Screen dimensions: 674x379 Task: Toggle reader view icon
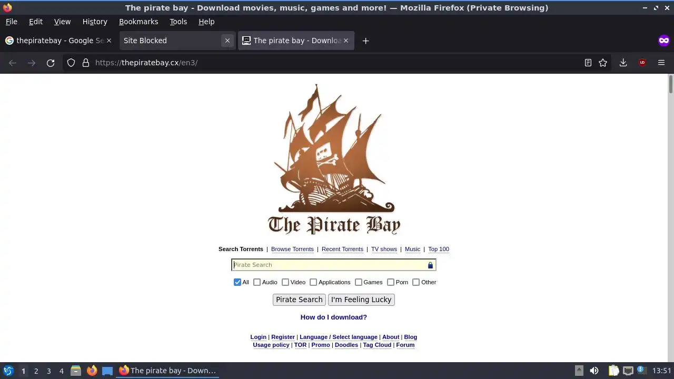pyautogui.click(x=588, y=63)
